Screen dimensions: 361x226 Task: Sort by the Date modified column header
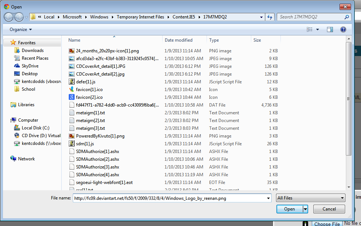click(179, 40)
